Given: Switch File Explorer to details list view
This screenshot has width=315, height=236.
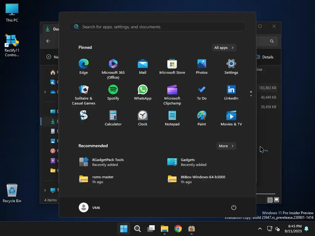Looking at the screenshot, I should click(x=270, y=200).
